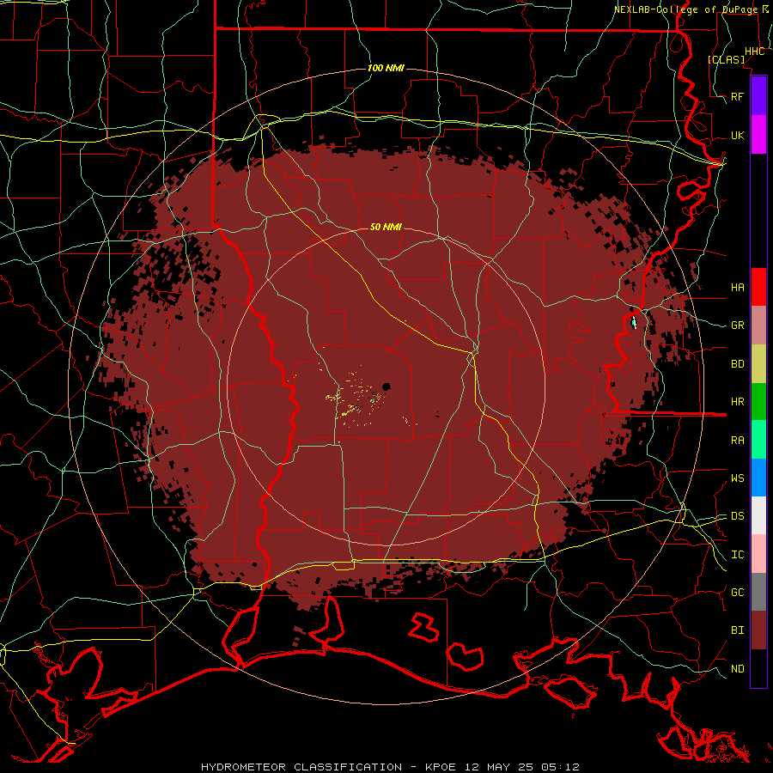Select the BD yellow legend swatch
The height and width of the screenshot is (773, 773).
(x=758, y=363)
